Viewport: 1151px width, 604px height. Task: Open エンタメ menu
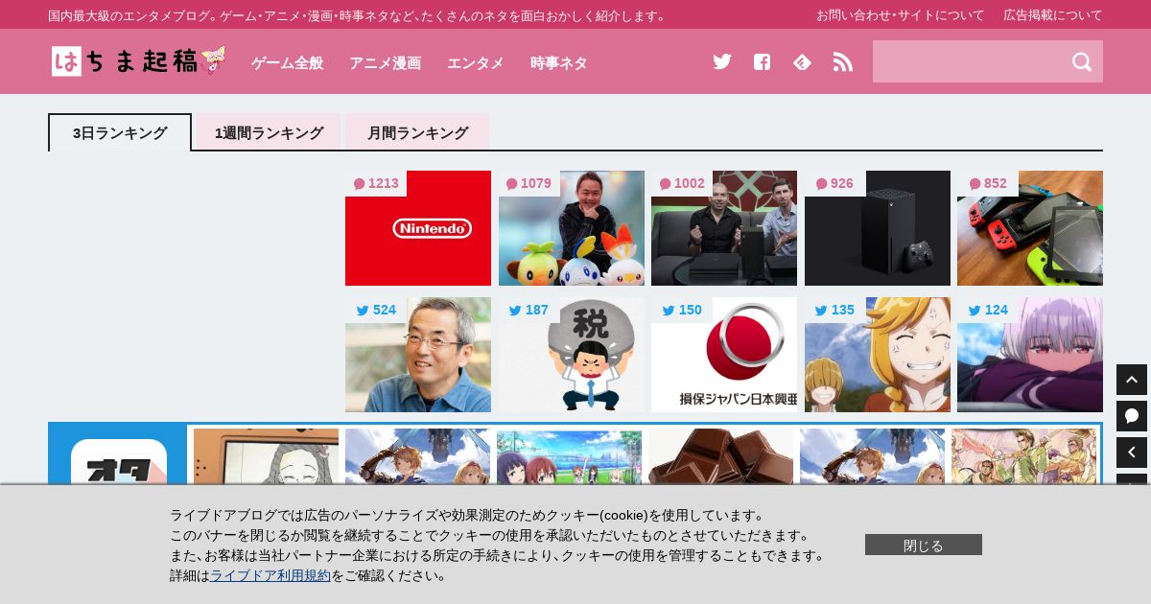point(476,62)
